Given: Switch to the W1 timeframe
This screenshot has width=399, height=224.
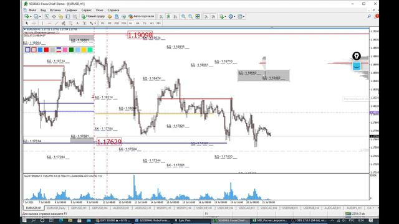Looking at the screenshot, I should (x=151, y=23).
